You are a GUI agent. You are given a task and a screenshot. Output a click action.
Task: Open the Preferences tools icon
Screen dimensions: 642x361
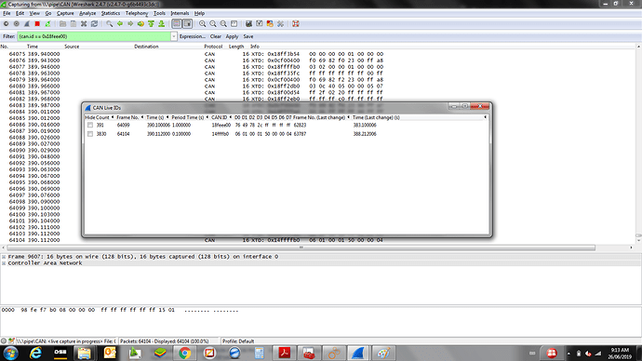click(x=280, y=24)
